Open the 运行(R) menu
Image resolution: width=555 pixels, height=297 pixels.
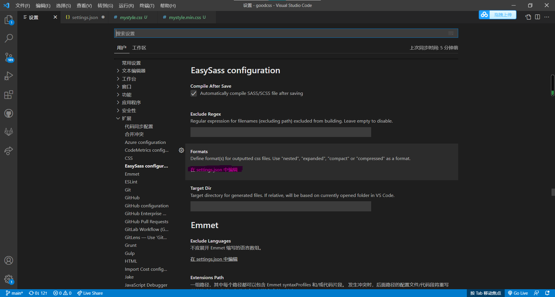point(126,5)
